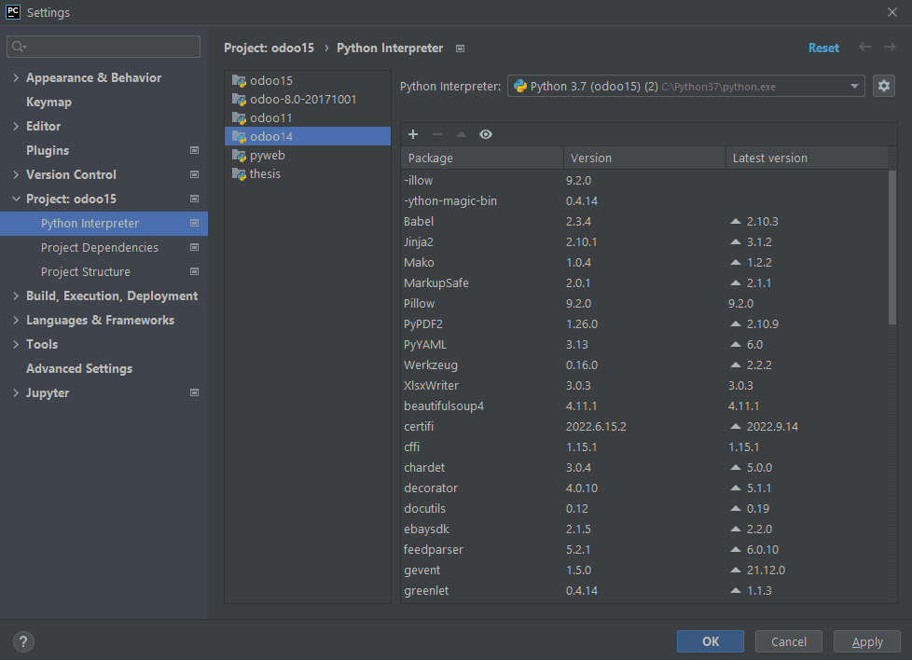Expand Languages & Frameworks section
Viewport: 912px width, 660px height.
pyautogui.click(x=16, y=320)
